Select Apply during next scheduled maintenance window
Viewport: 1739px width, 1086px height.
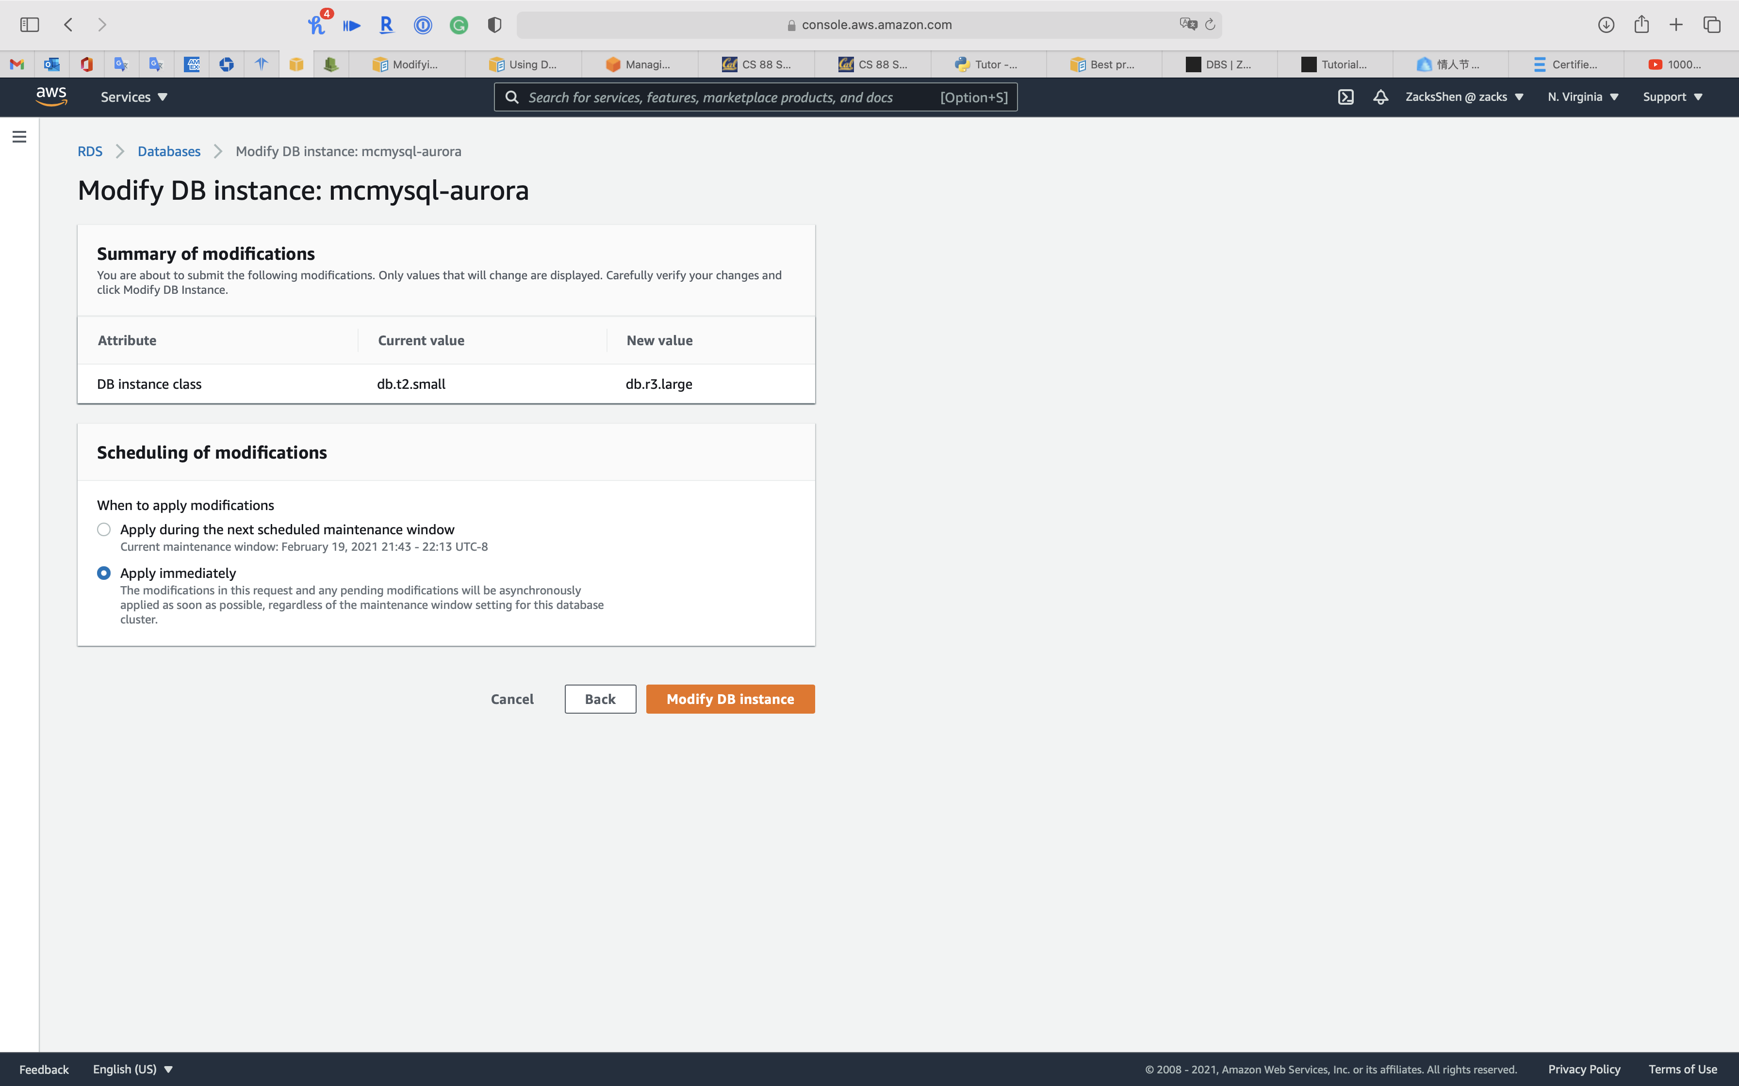click(104, 529)
